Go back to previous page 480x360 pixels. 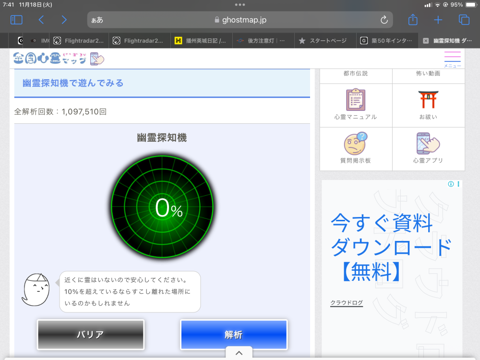coord(41,20)
